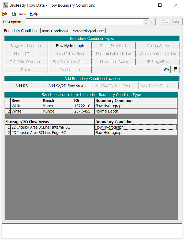This screenshot has height=240, width=184.
Task: Open the Help menu
Action: point(34,14)
